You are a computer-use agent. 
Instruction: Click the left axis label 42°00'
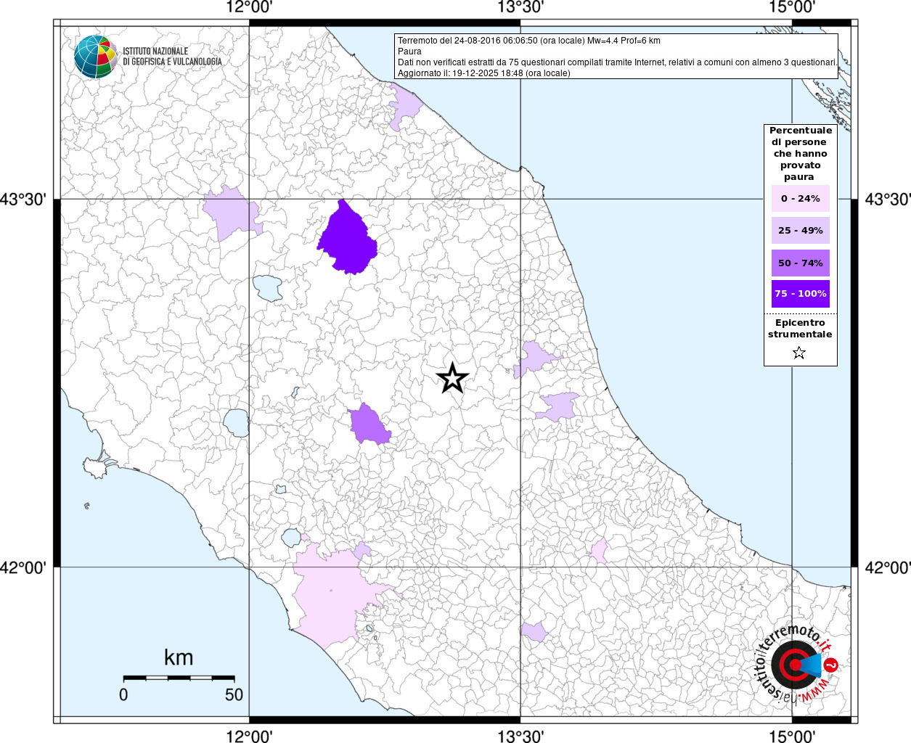point(23,567)
